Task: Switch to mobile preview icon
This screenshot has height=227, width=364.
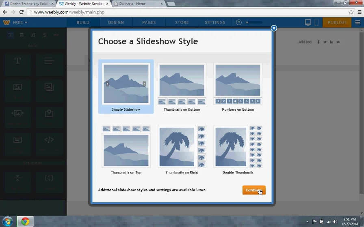Action: tap(316, 22)
